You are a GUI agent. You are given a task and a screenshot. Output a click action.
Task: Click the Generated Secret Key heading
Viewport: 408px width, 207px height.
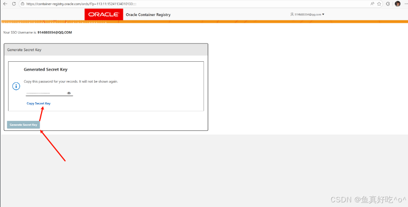pyautogui.click(x=46, y=69)
